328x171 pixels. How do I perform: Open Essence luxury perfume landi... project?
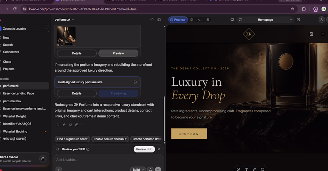[24, 109]
